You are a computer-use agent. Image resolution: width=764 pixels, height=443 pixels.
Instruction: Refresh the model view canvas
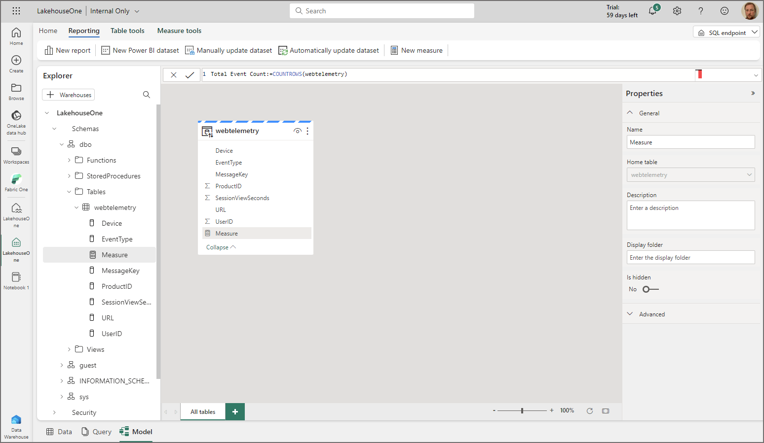tap(589, 410)
